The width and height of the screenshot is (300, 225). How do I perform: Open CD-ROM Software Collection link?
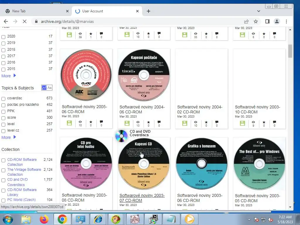[x=22, y=162]
